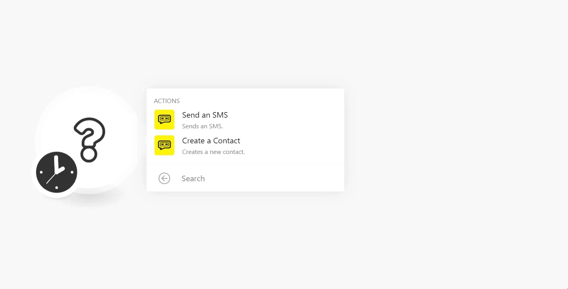The height and width of the screenshot is (289, 568).
Task: Click the speech bubble glyph in the Send an SMS icon
Action: point(164,119)
